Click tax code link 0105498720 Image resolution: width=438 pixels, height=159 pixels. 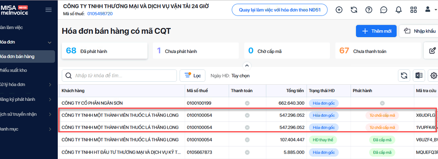[x=100, y=13]
